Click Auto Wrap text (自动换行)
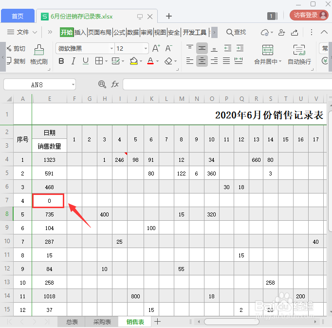 (299, 55)
